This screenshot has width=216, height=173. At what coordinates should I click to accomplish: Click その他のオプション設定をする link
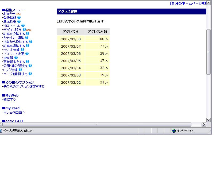click(x=24, y=87)
